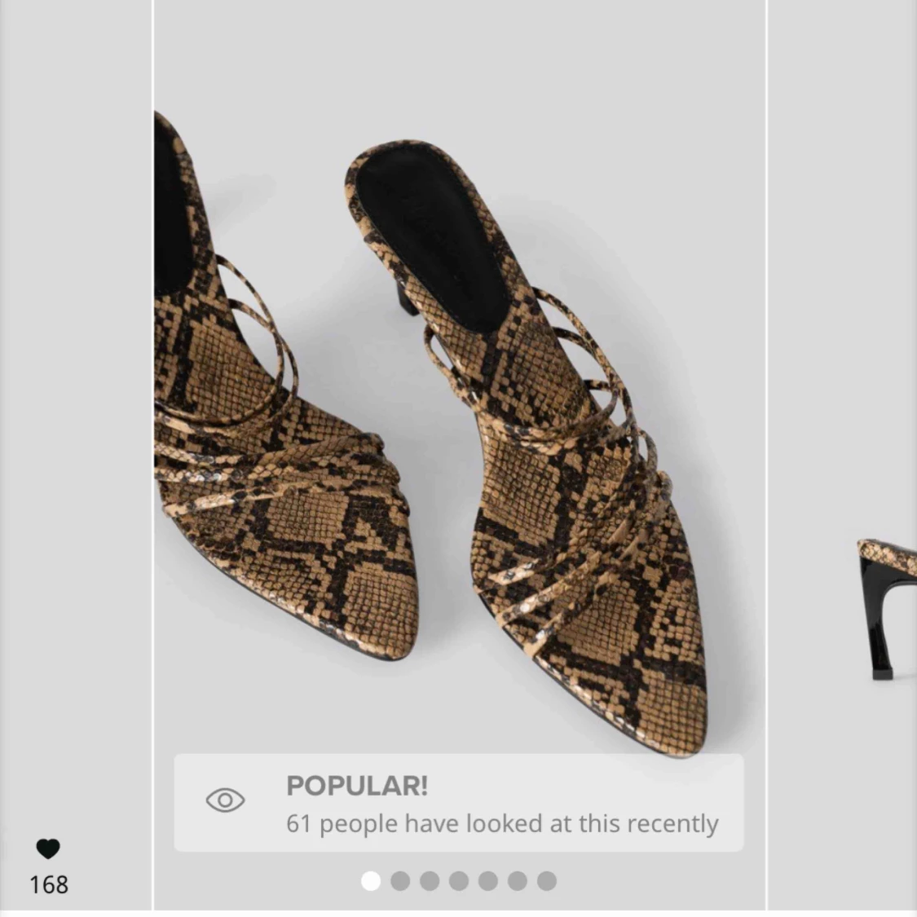Open the sixth image dot
Image resolution: width=917 pixels, height=917 pixels.
click(x=517, y=881)
